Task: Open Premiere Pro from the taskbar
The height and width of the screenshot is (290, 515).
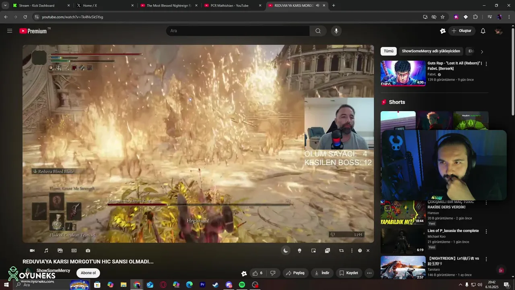Action: tap(202, 285)
